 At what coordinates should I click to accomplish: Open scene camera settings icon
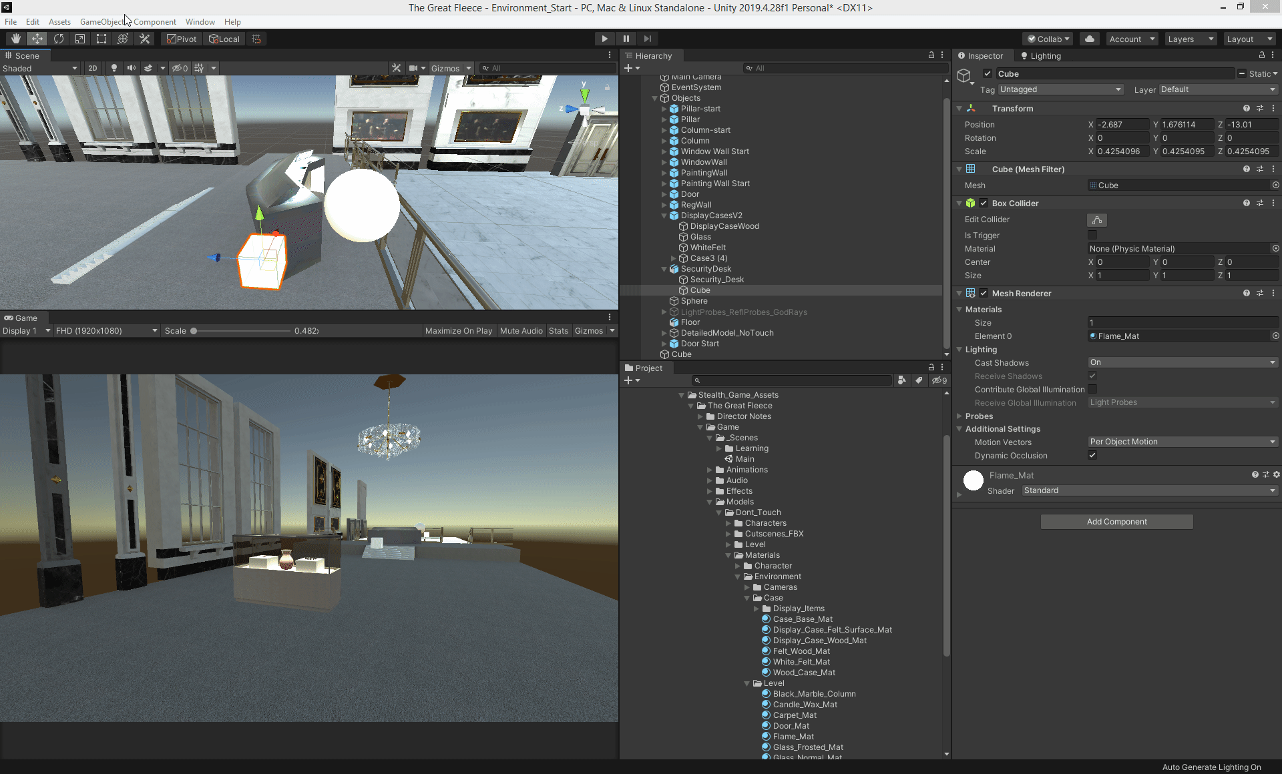(x=414, y=68)
